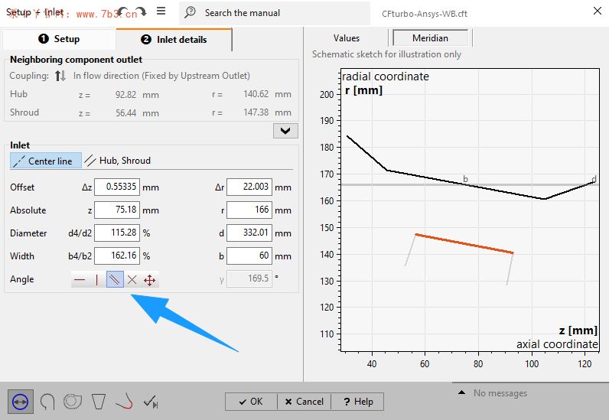The height and width of the screenshot is (420, 609).
Task: Select the diagonal perpendicular angle option
Action: [115, 279]
